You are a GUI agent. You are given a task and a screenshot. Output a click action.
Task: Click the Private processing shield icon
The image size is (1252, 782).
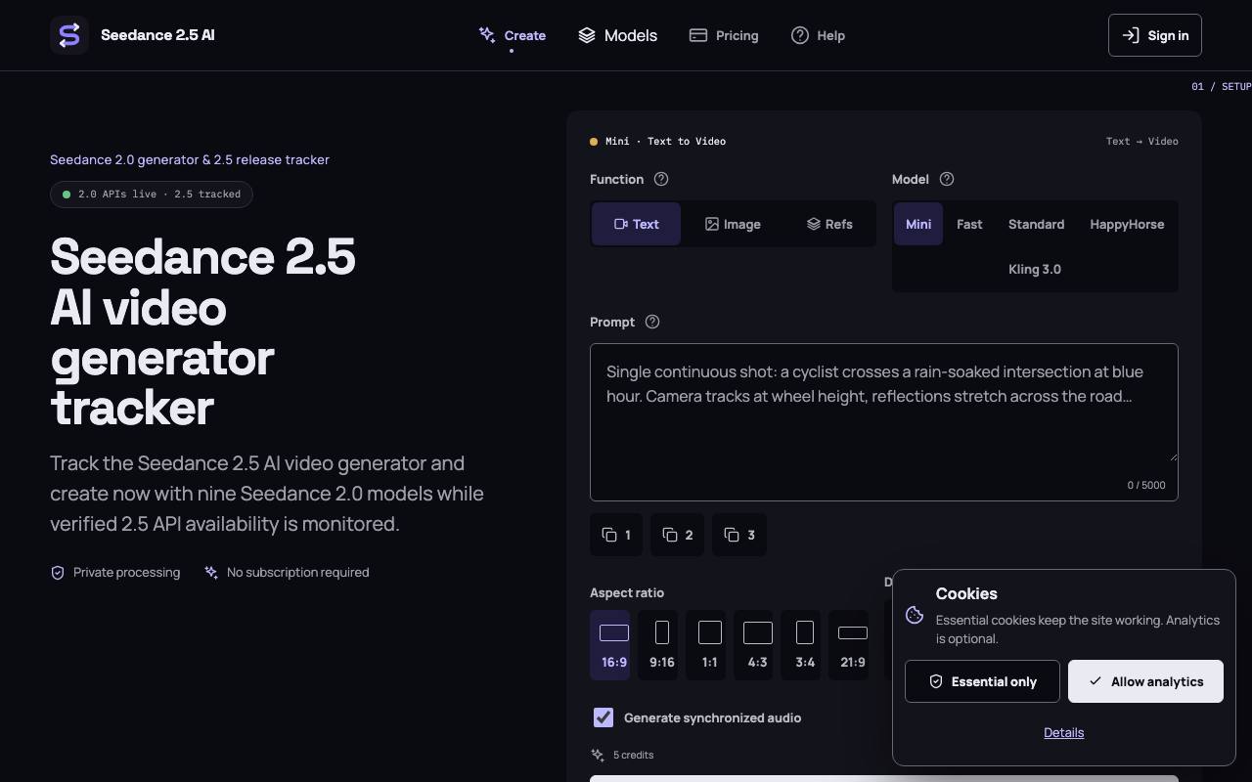point(58,573)
